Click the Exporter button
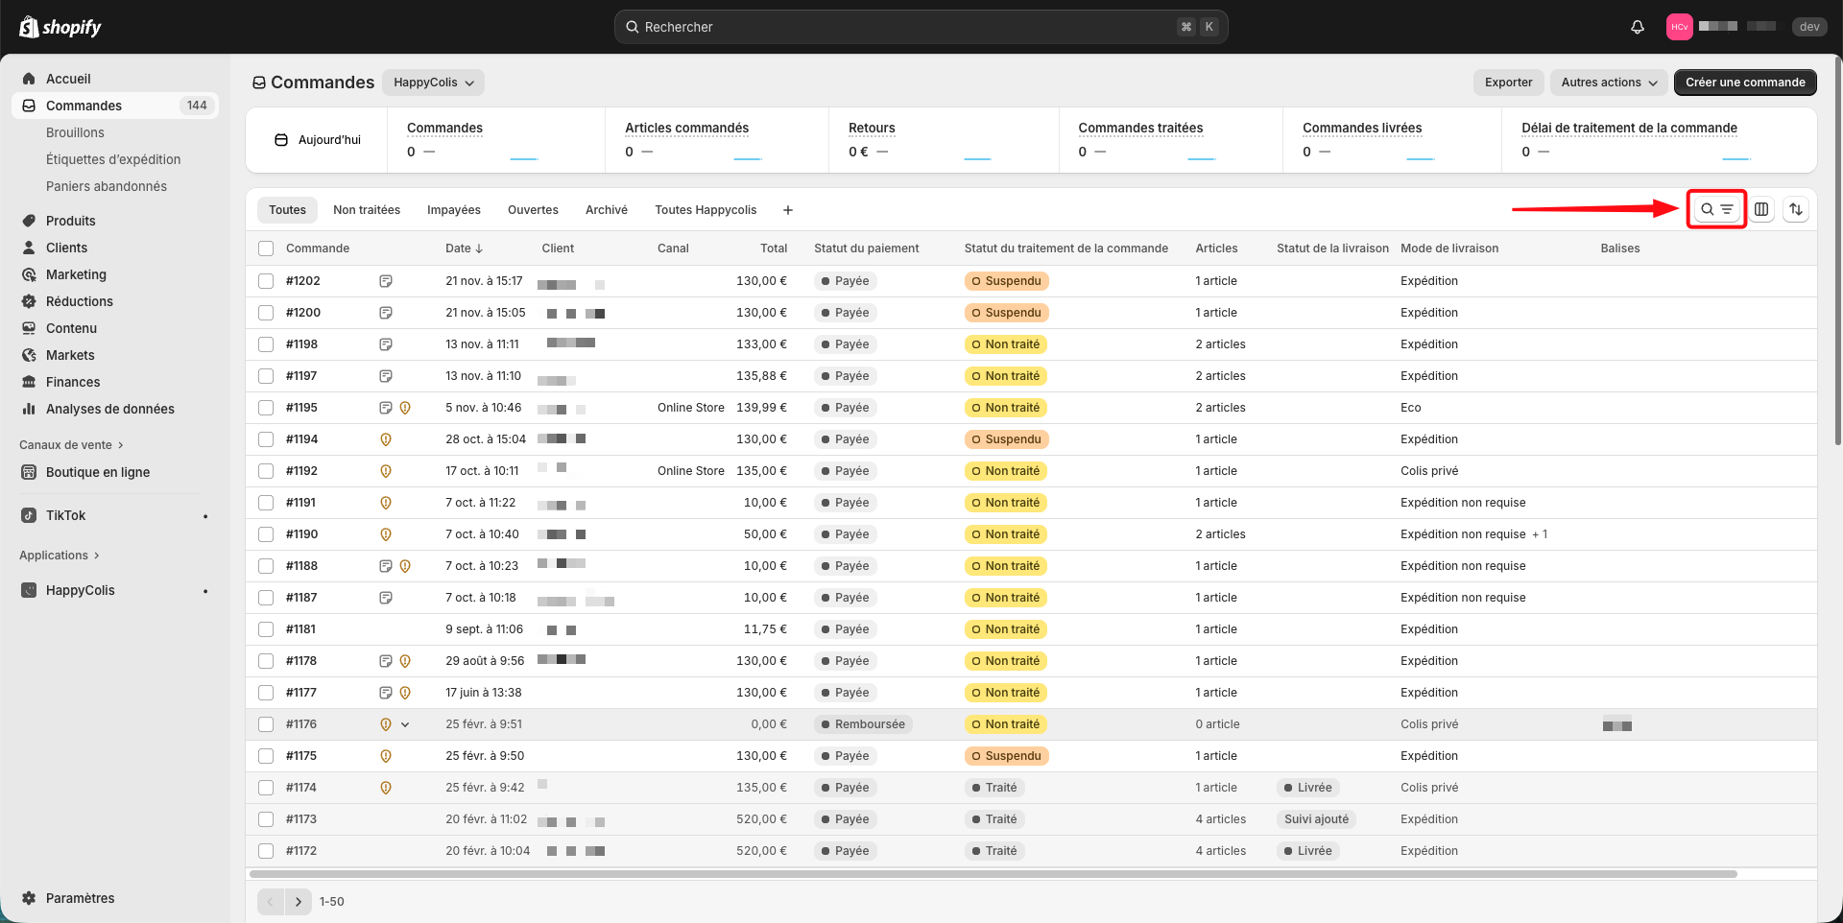 1508,83
